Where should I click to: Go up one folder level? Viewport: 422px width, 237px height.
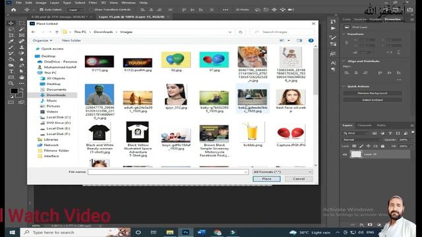click(57, 32)
